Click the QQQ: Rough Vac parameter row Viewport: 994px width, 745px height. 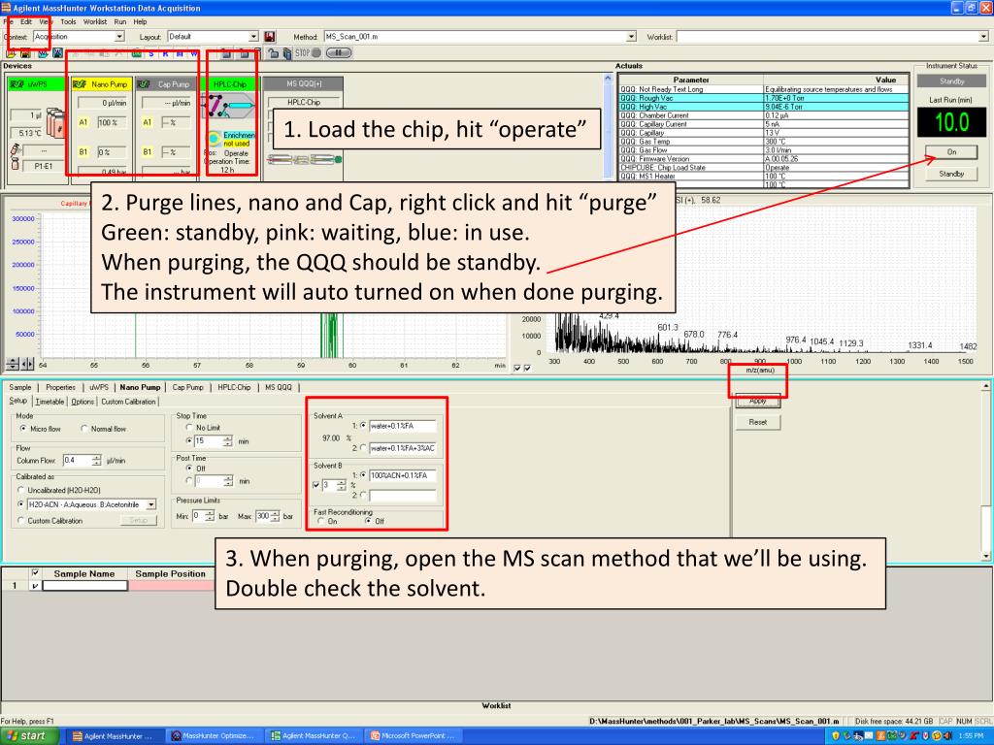[x=763, y=98]
